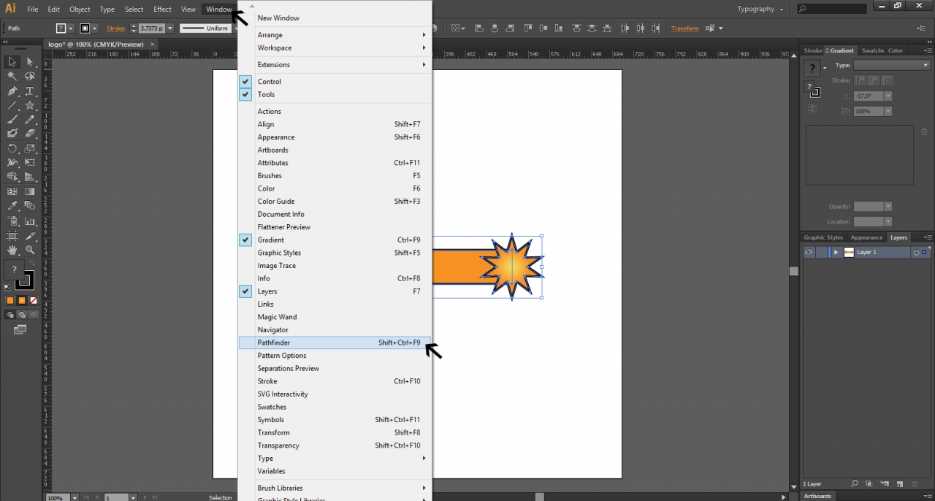Image resolution: width=935 pixels, height=501 pixels.
Task: Click Create New Layer icon in Layers panel
Action: tap(899, 484)
